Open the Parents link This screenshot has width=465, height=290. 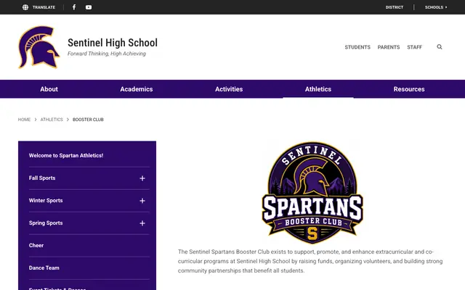click(x=389, y=47)
